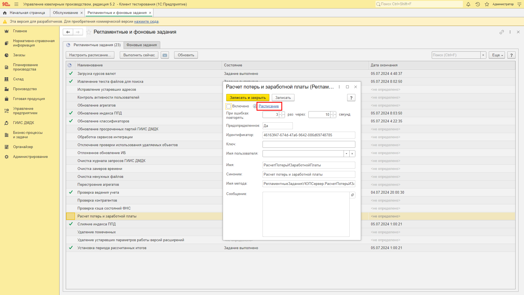The width and height of the screenshot is (524, 295).
Task: Open the service menu icon beside Администратор
Action: (519, 4)
